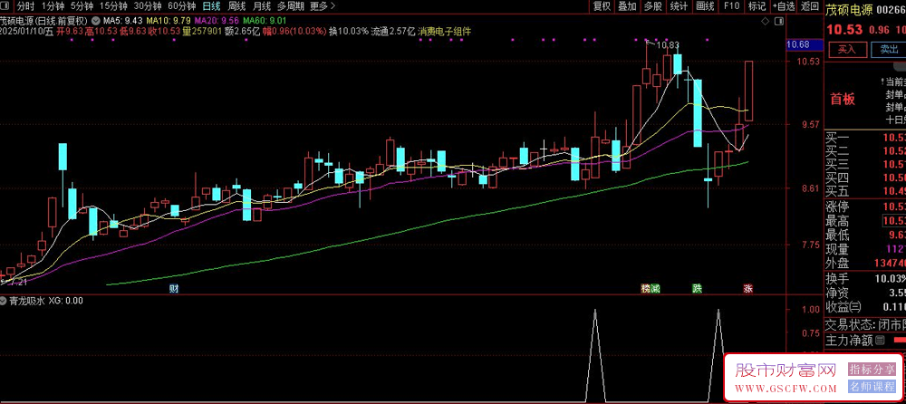Click 茂硕电源 stock name in quote panel
Image resolution: width=906 pixels, height=404 pixels.
pyautogui.click(x=848, y=9)
